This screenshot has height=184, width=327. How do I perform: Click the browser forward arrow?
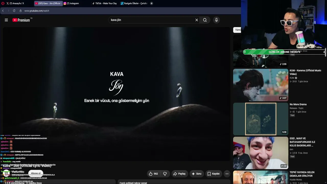(x=8, y=11)
